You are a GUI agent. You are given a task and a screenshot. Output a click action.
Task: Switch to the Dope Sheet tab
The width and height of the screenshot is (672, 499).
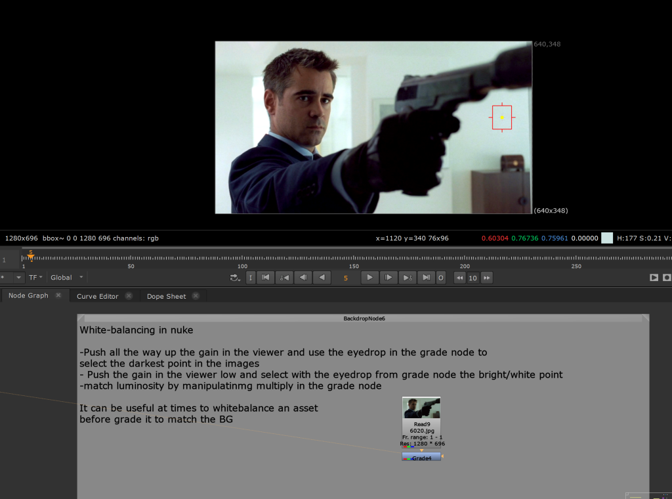click(166, 296)
